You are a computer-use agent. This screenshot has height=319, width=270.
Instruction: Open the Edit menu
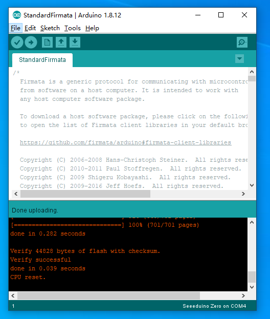pyautogui.click(x=30, y=28)
